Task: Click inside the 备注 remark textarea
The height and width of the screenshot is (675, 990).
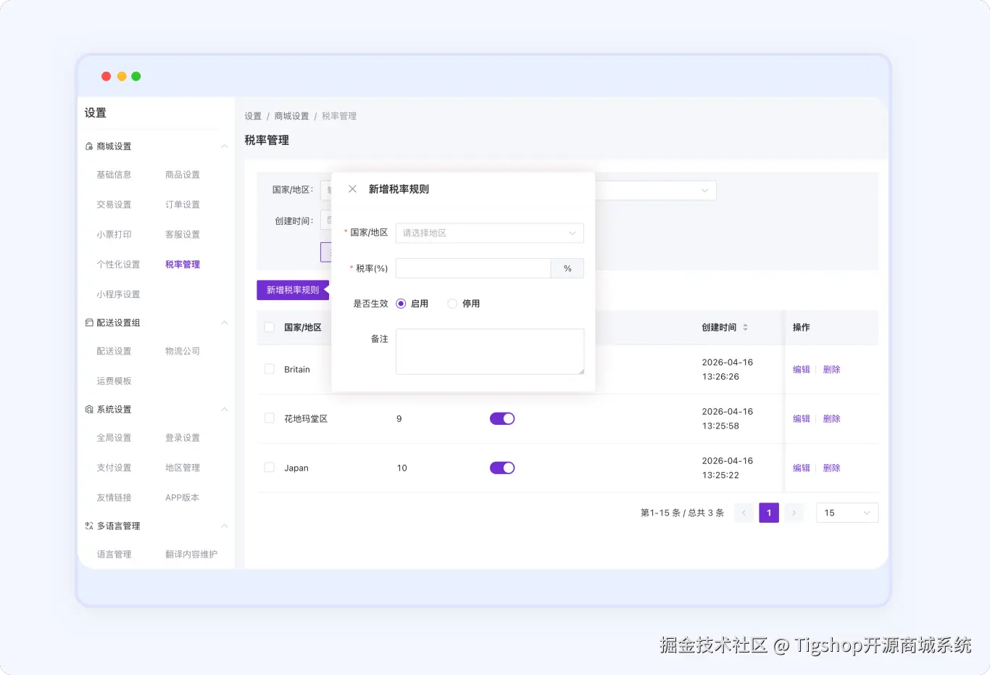Action: (x=490, y=351)
